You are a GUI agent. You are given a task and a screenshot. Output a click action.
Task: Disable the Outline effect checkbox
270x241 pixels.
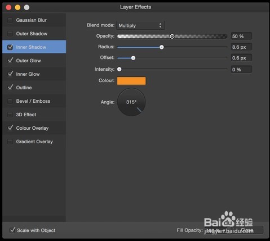pyautogui.click(x=10, y=88)
